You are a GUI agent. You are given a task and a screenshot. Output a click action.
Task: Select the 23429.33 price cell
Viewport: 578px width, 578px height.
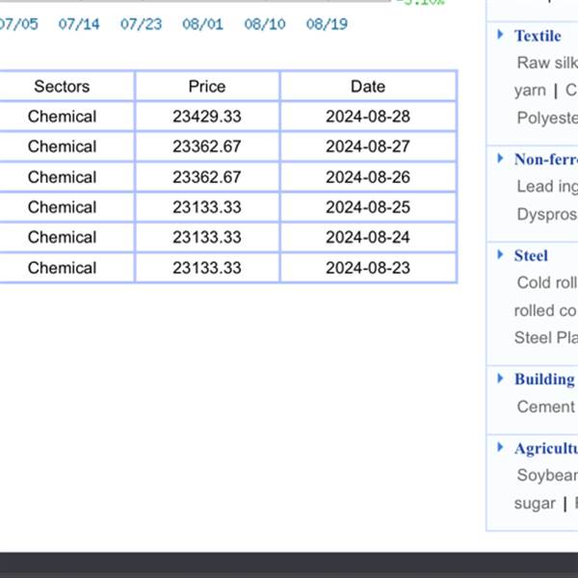(207, 117)
